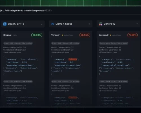Screen dimensions: 141x113
Task: Click the project/repo label beside Version 1
Action: (x=68, y=35)
